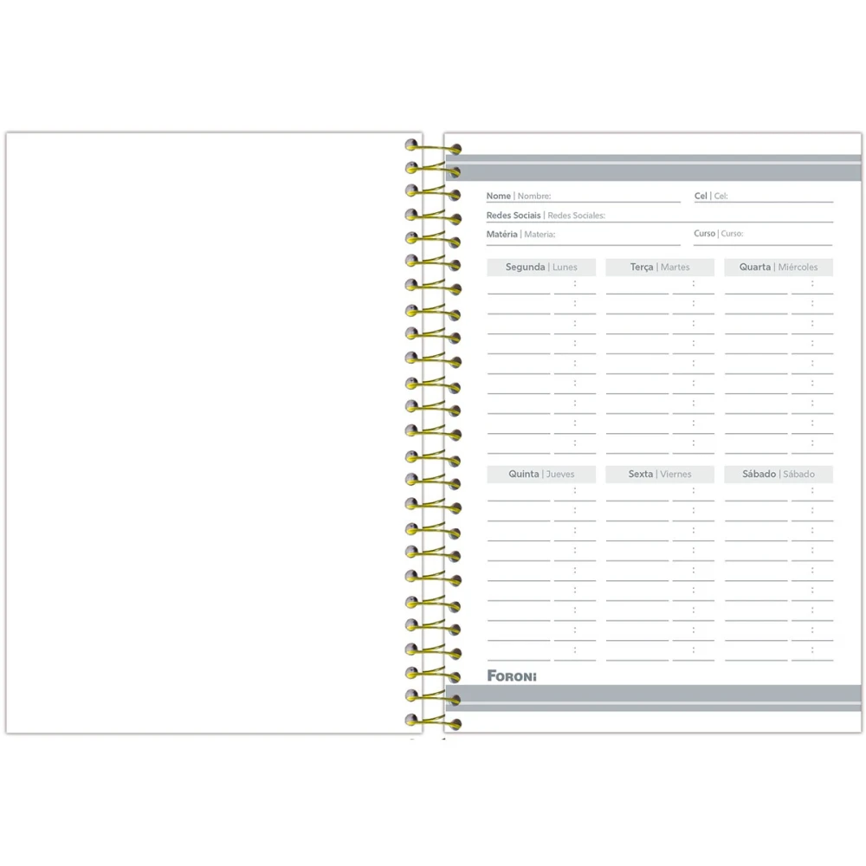Click the last time slot under Sábado
866x866 pixels.
(x=812, y=650)
